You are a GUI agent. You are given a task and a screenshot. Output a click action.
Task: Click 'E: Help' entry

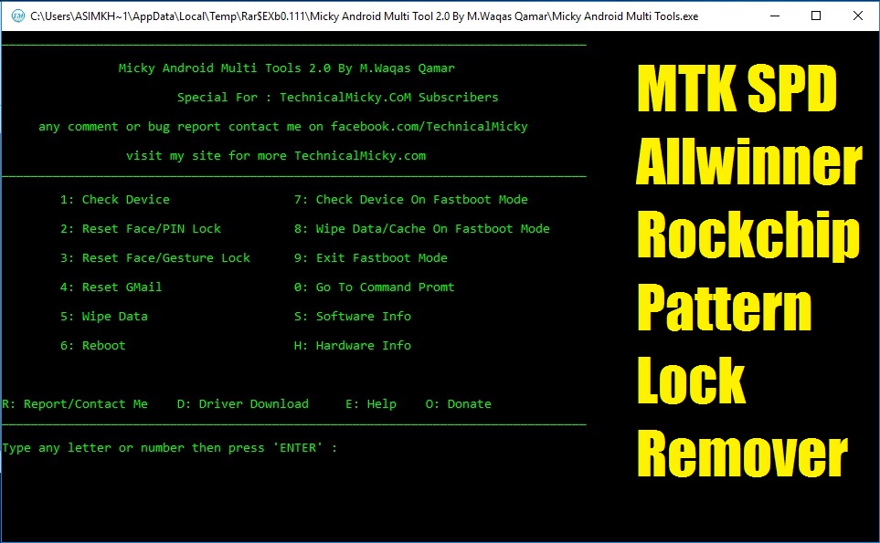370,404
